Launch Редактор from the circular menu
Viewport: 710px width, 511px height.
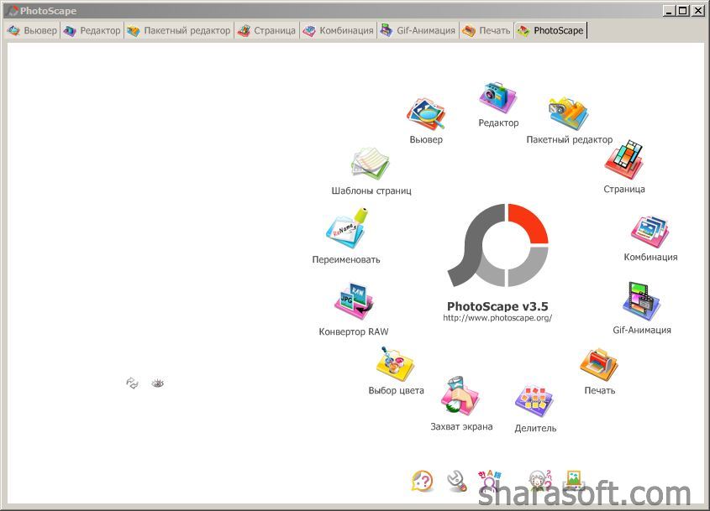coord(497,97)
